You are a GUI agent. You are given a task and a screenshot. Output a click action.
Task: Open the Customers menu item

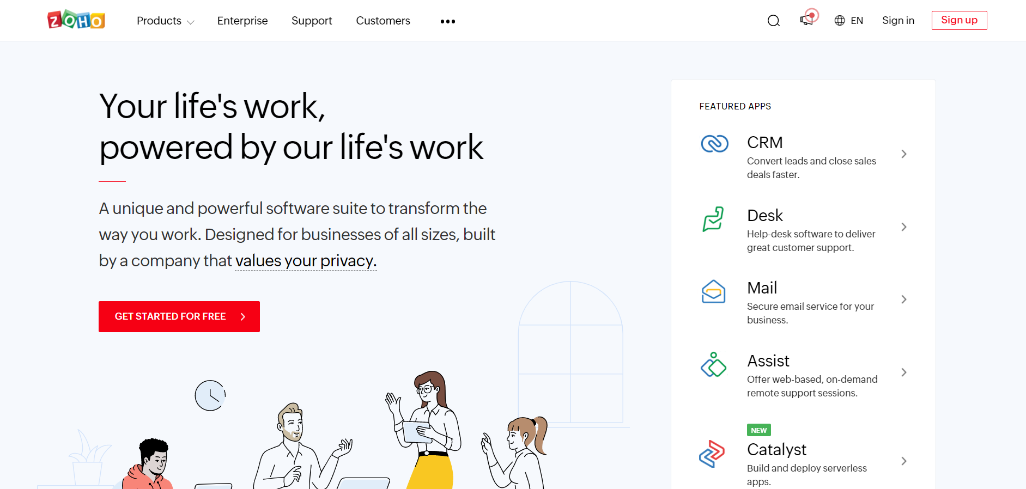click(x=383, y=21)
